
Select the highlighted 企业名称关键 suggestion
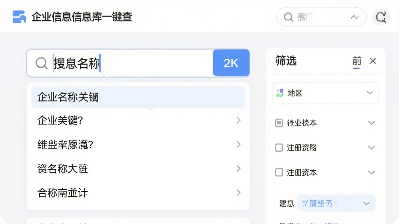tap(138, 97)
